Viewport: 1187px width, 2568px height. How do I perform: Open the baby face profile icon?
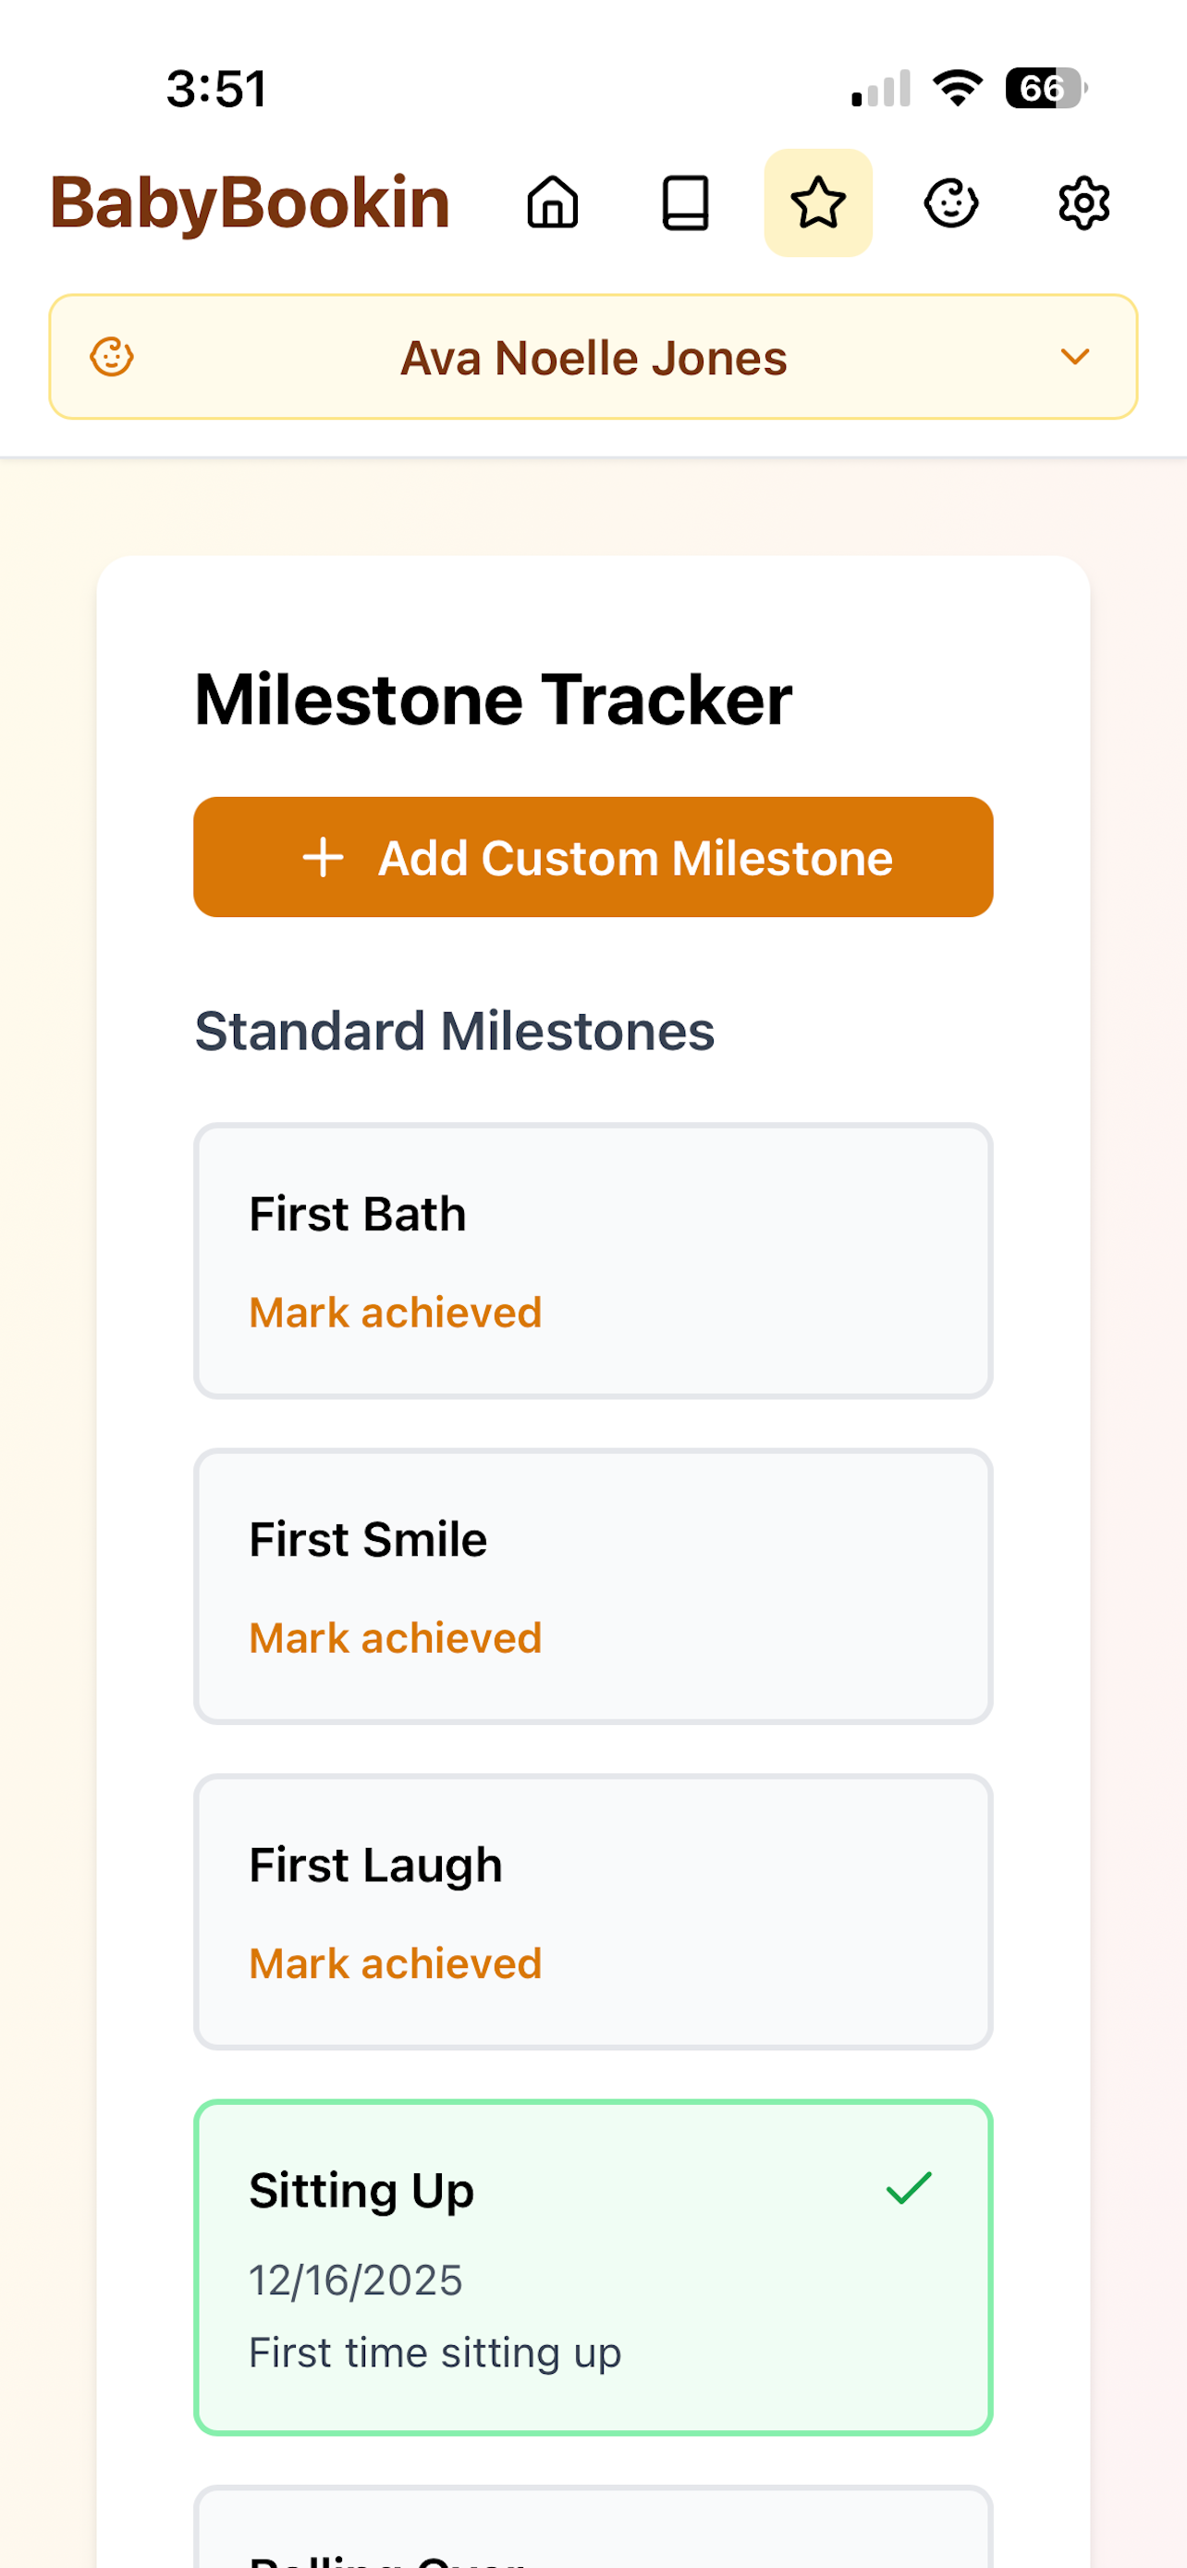pyautogui.click(x=952, y=203)
